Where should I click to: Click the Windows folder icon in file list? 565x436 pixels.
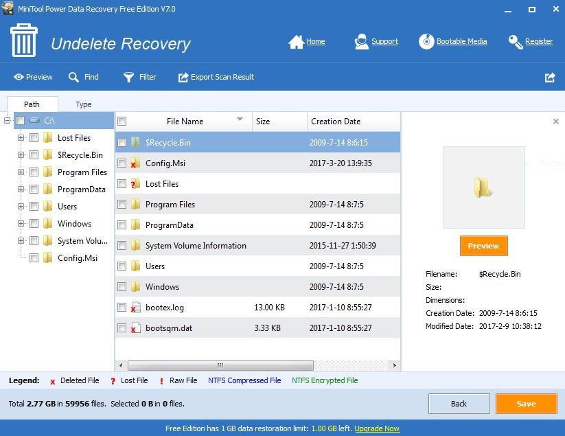(x=135, y=287)
